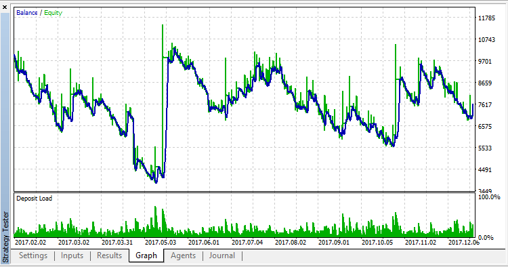This screenshot has width=508, height=267.
Task: Click the 2017.03.02 date label
Action: 74,243
